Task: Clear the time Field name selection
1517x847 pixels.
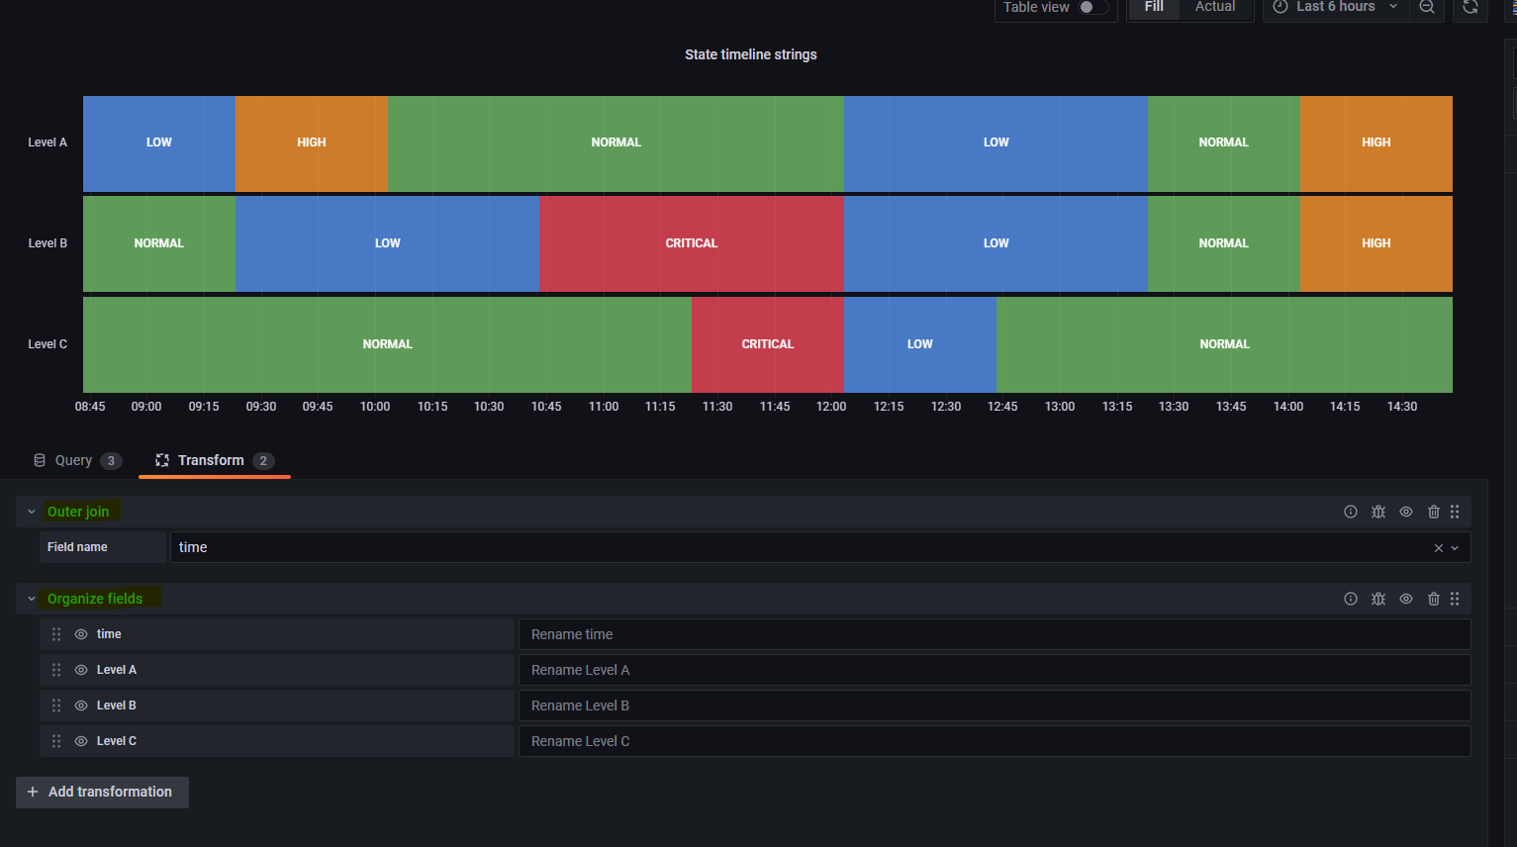Action: coord(1438,547)
